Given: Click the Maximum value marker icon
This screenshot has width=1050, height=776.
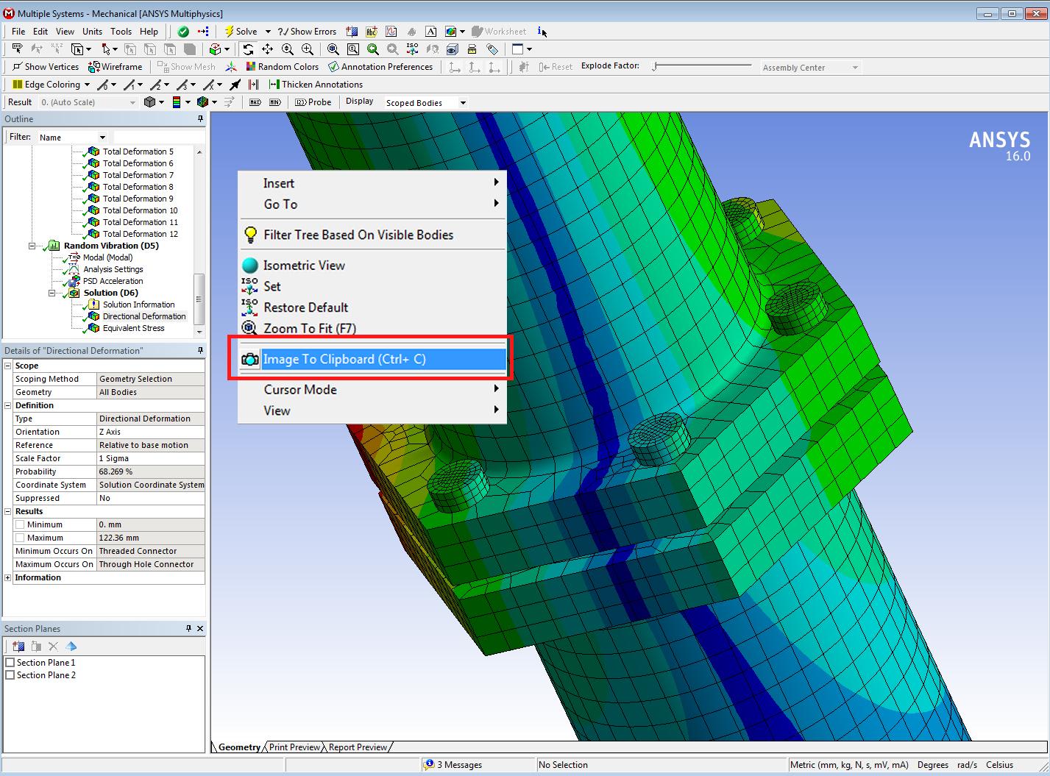Looking at the screenshot, I should tap(255, 102).
